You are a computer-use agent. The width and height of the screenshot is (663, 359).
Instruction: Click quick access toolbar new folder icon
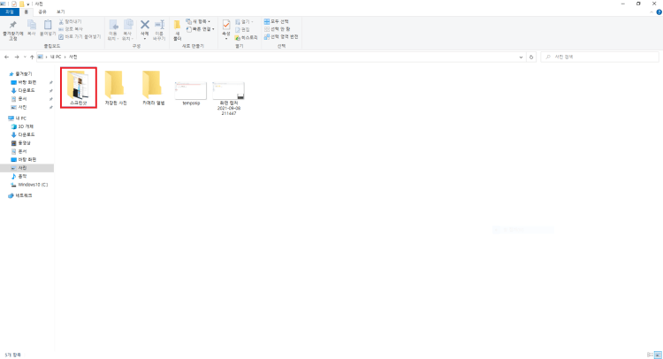click(21, 4)
